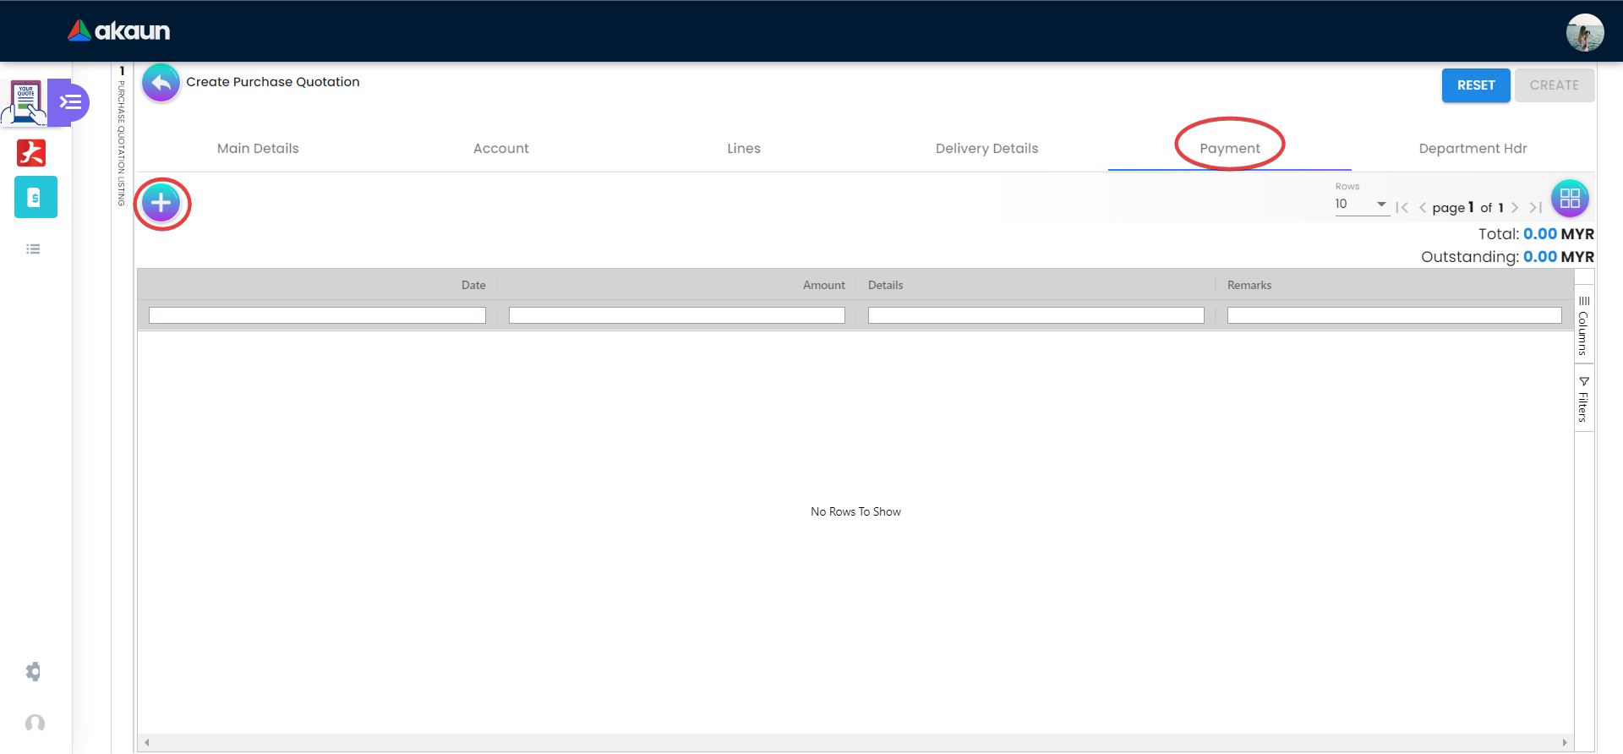Open the user account sidebar icon
Image resolution: width=1623 pixels, height=754 pixels.
point(35,723)
